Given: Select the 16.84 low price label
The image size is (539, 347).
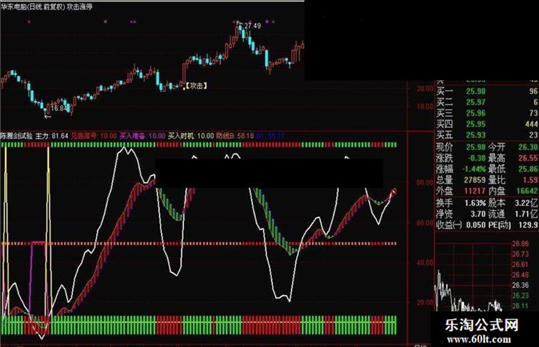Looking at the screenshot, I should pos(58,108).
